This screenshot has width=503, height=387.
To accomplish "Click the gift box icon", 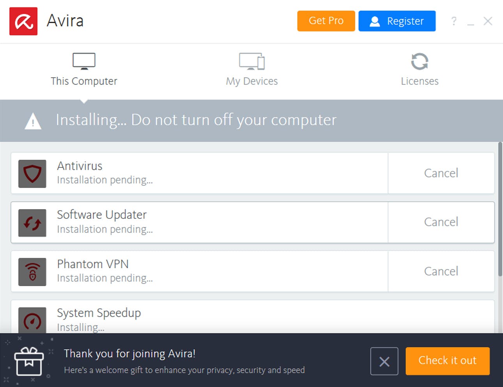I will (29, 362).
